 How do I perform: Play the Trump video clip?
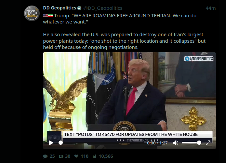51,143
